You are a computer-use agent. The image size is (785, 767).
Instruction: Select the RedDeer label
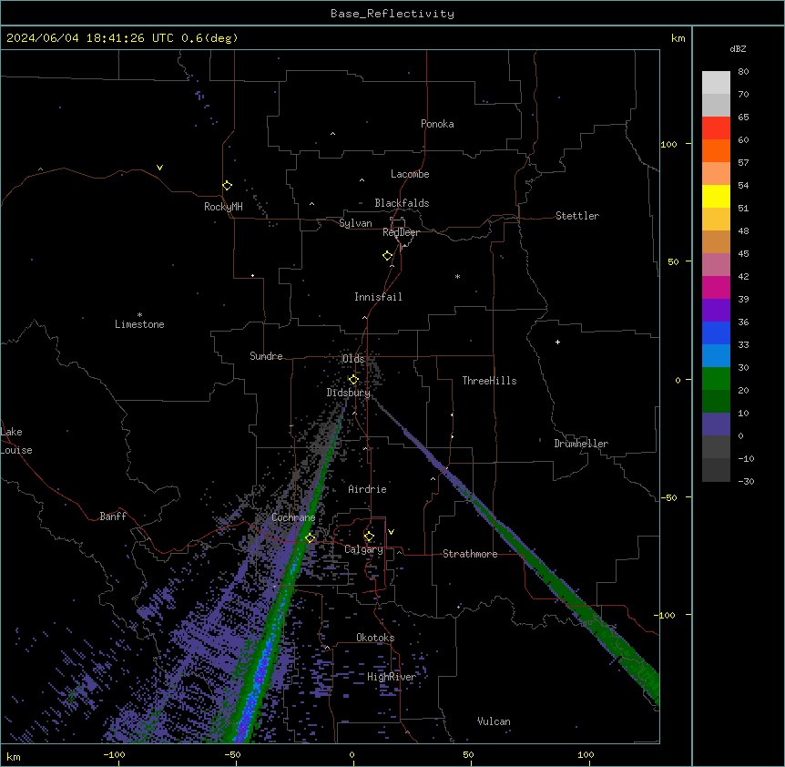(401, 232)
